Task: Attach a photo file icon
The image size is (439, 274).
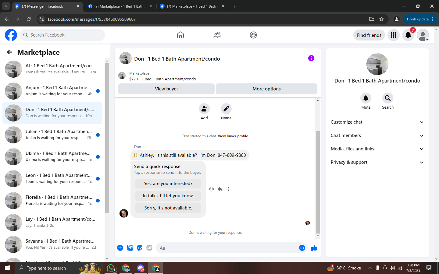Action: 130,248
